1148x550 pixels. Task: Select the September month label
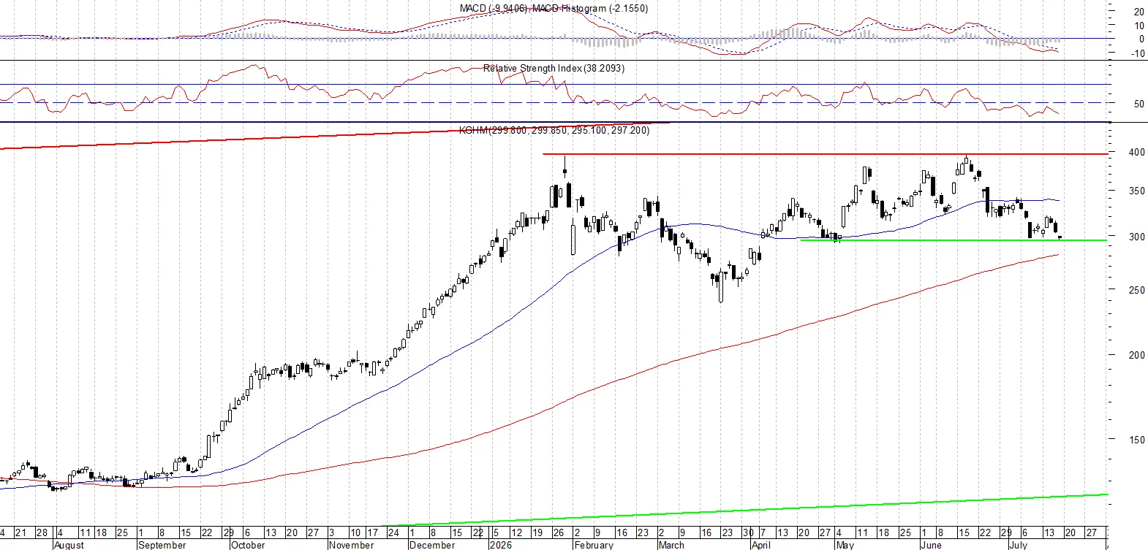162,545
